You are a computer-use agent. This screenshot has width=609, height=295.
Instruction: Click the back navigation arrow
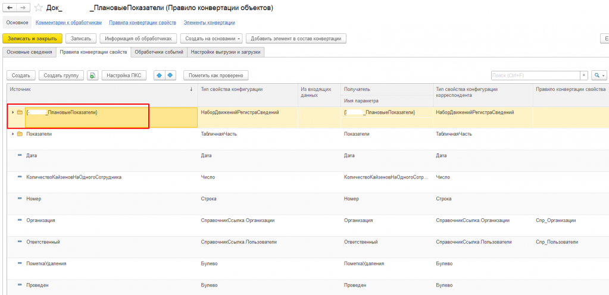[x=10, y=8]
